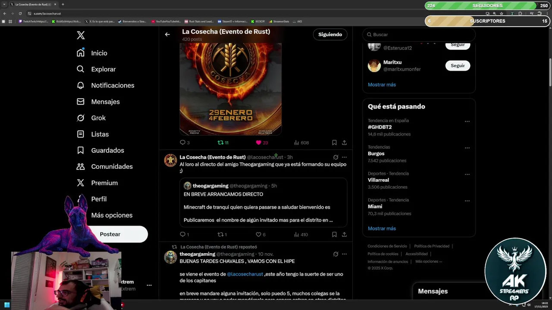Image resolution: width=552 pixels, height=310 pixels.
Task: Open Más opciones in sidebar
Action: coord(112,215)
